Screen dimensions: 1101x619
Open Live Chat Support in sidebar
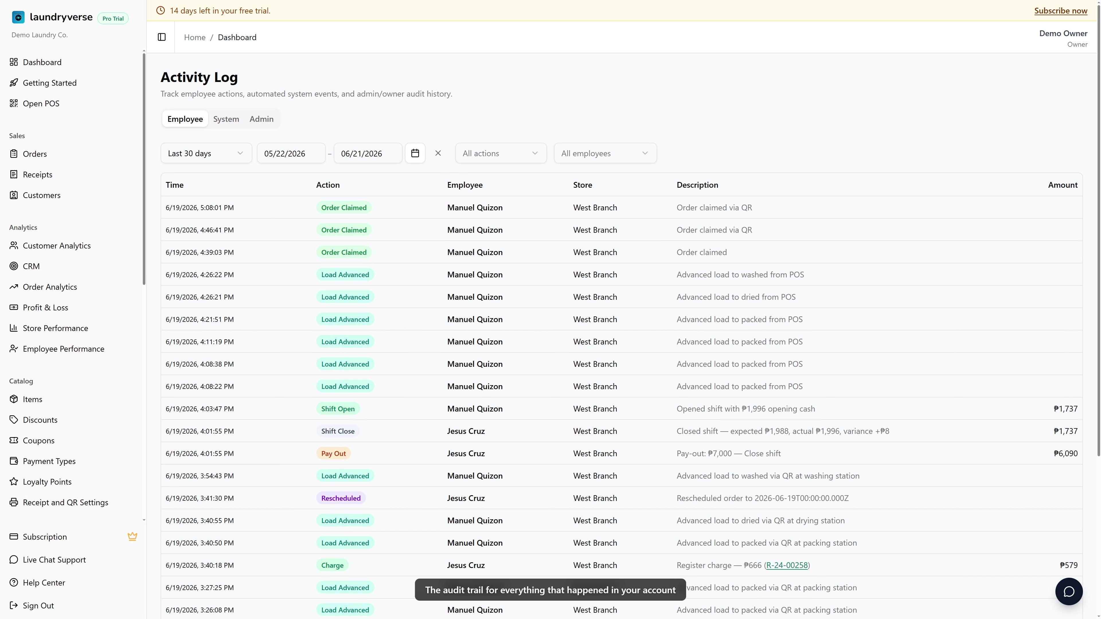click(x=54, y=560)
